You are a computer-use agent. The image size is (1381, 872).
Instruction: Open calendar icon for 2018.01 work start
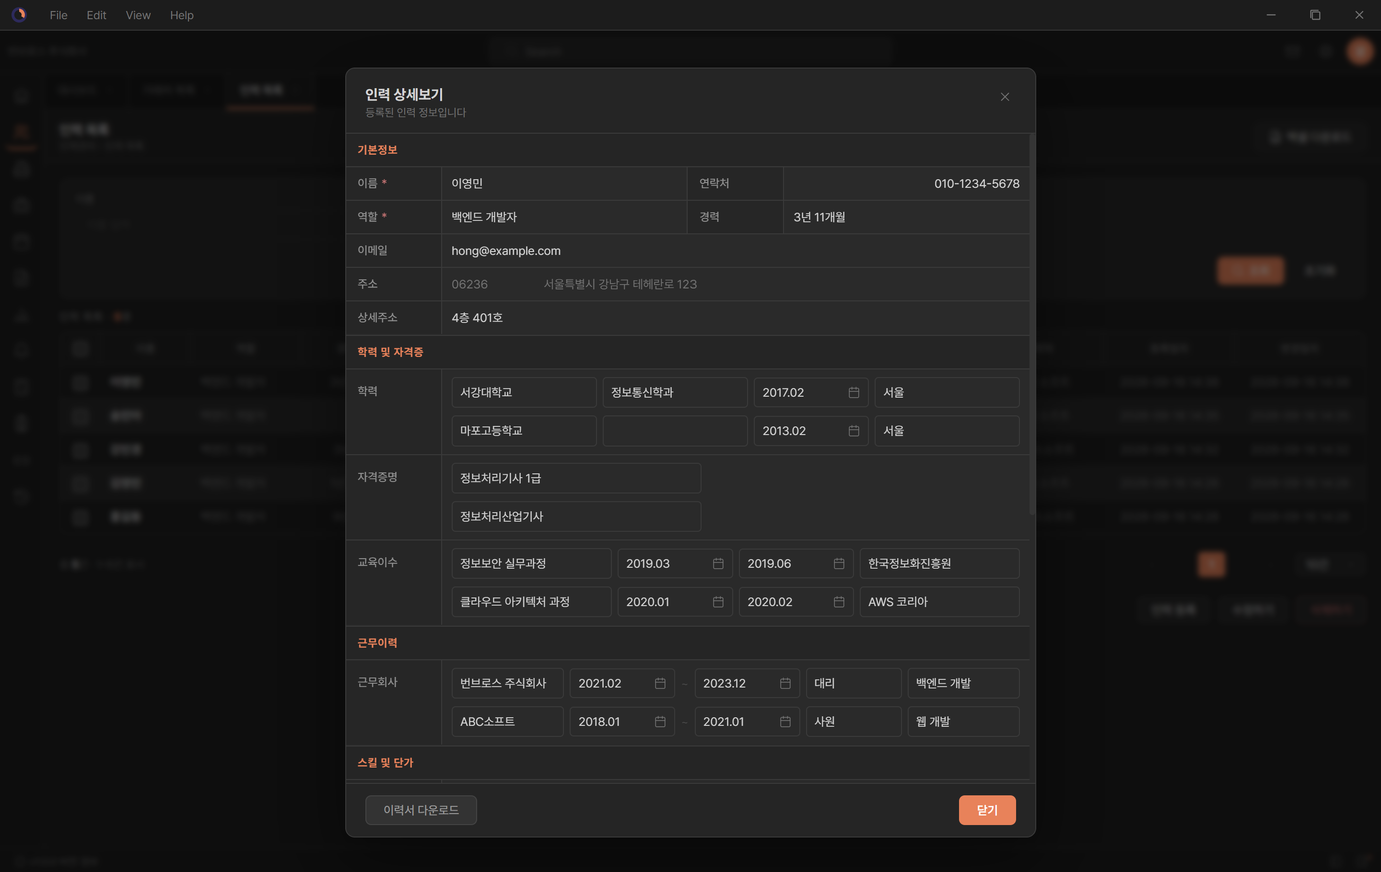coord(659,722)
